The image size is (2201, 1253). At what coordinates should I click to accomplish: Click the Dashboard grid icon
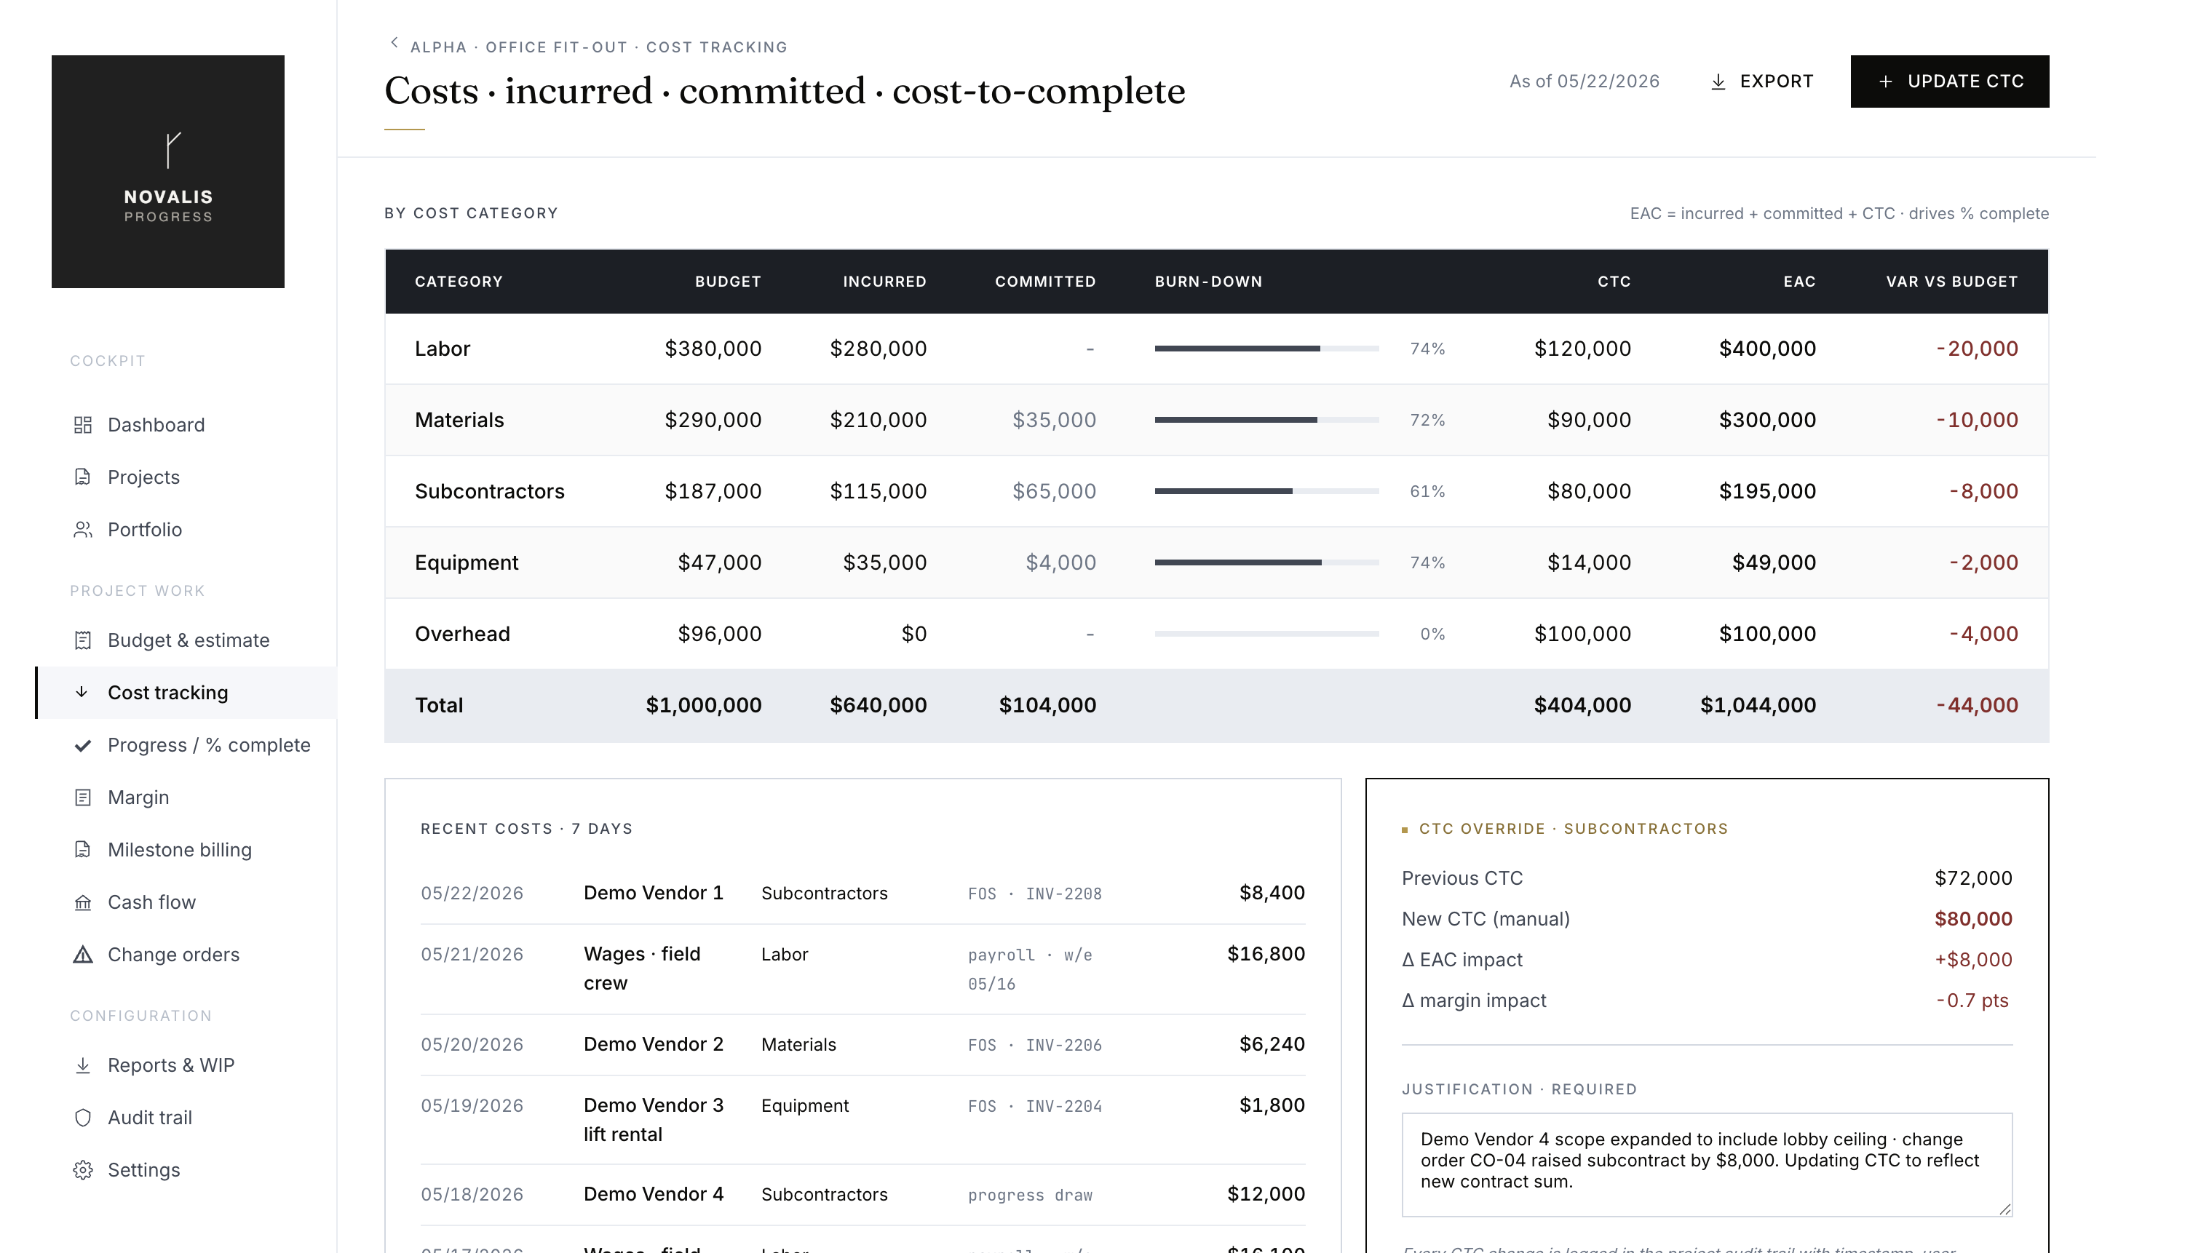click(x=83, y=424)
